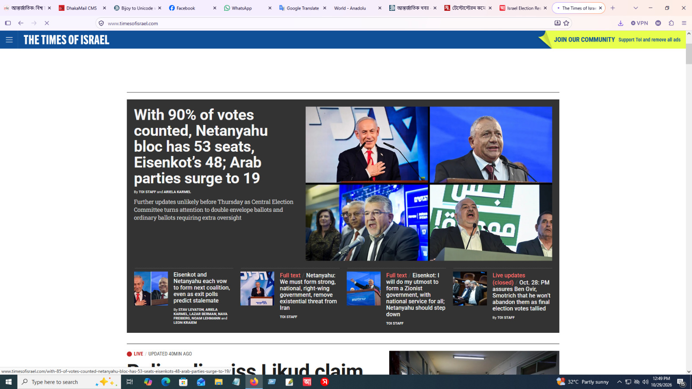The image size is (692, 389).
Task: Open the weather widget showing 32°C
Action: (x=582, y=382)
